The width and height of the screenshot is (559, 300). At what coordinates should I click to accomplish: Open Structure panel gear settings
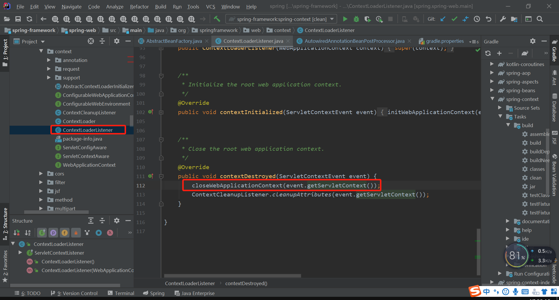click(117, 221)
